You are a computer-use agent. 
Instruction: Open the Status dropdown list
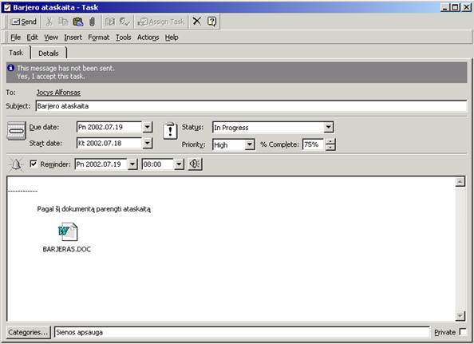click(329, 128)
